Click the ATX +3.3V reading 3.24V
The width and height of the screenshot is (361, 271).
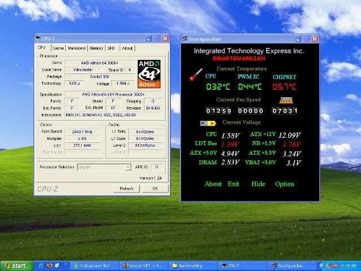coord(292,154)
